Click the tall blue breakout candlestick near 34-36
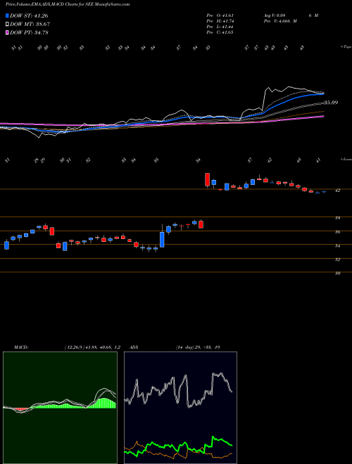Image resolution: width=352 pixels, height=464 pixels. point(162,238)
